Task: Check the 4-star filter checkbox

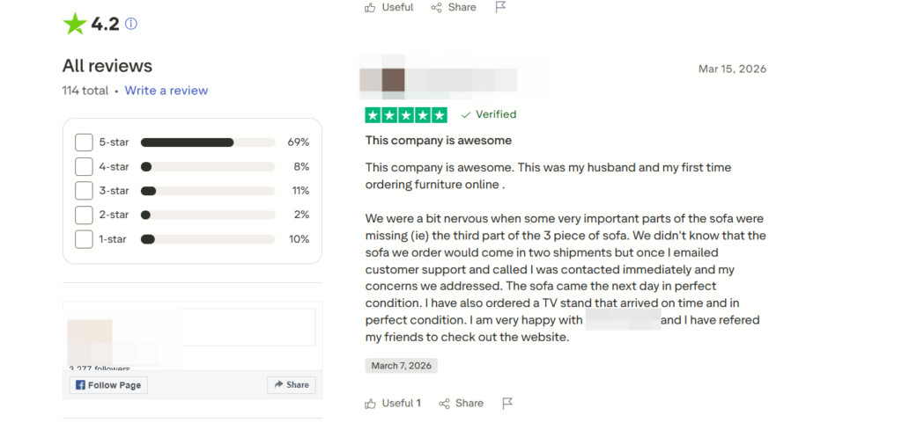Action: click(x=84, y=166)
